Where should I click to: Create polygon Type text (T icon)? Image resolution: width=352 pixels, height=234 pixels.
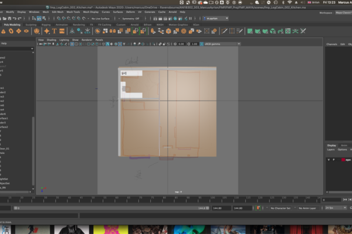[54, 31]
